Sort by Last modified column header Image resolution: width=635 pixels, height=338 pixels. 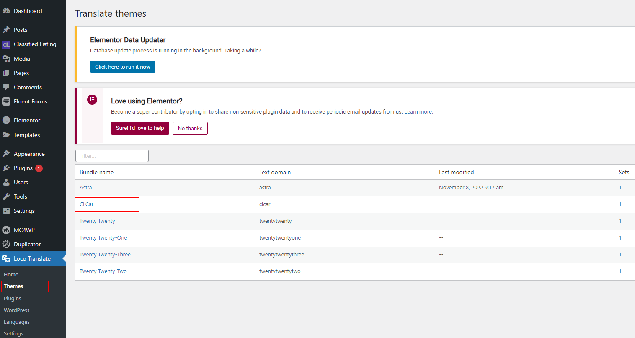[x=457, y=172]
